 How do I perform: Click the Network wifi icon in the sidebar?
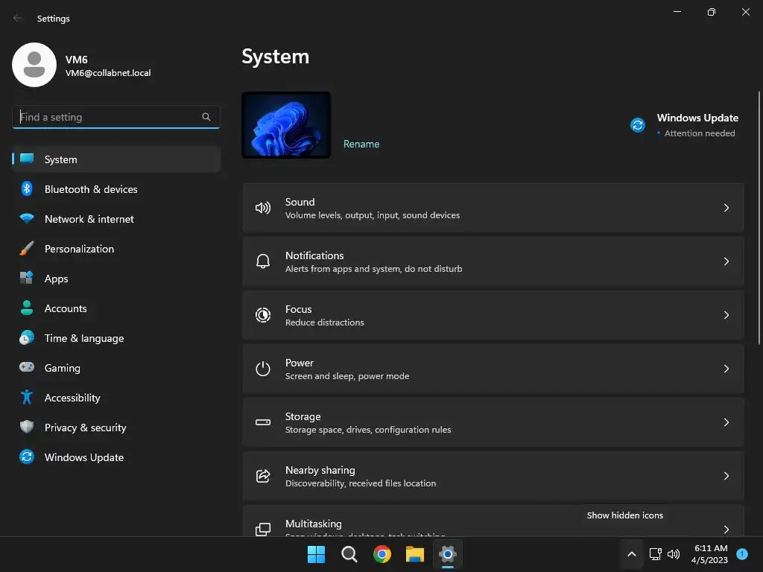point(27,218)
